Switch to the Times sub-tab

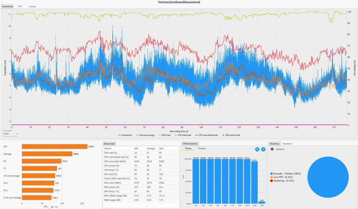pos(188,149)
